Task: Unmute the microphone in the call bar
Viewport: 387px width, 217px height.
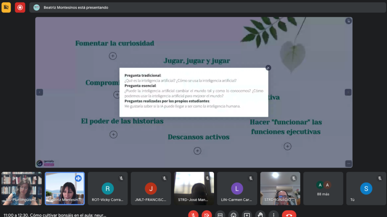Action: click(193, 215)
